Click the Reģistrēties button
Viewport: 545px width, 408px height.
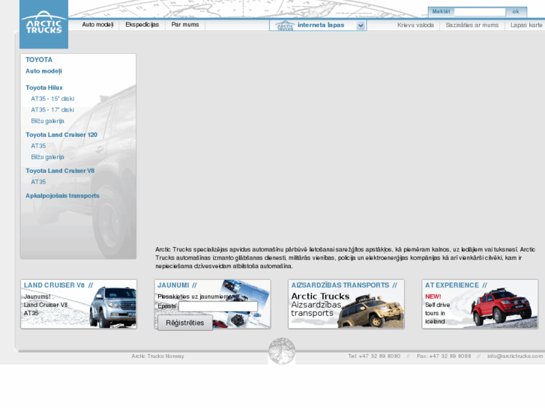185,323
